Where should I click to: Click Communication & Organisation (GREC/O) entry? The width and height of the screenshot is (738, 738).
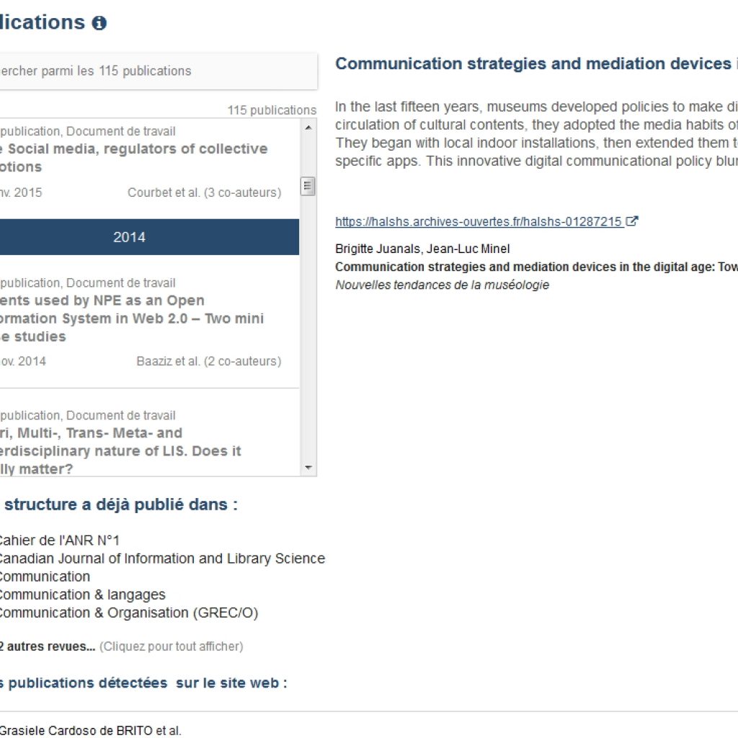point(127,613)
